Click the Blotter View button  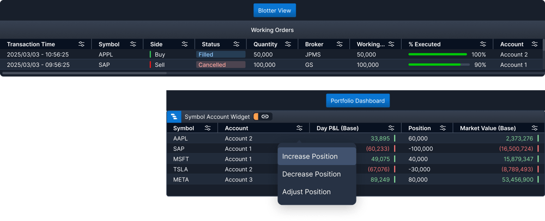[x=275, y=10]
